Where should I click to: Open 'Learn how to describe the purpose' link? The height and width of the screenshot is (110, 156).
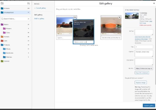[142, 38]
